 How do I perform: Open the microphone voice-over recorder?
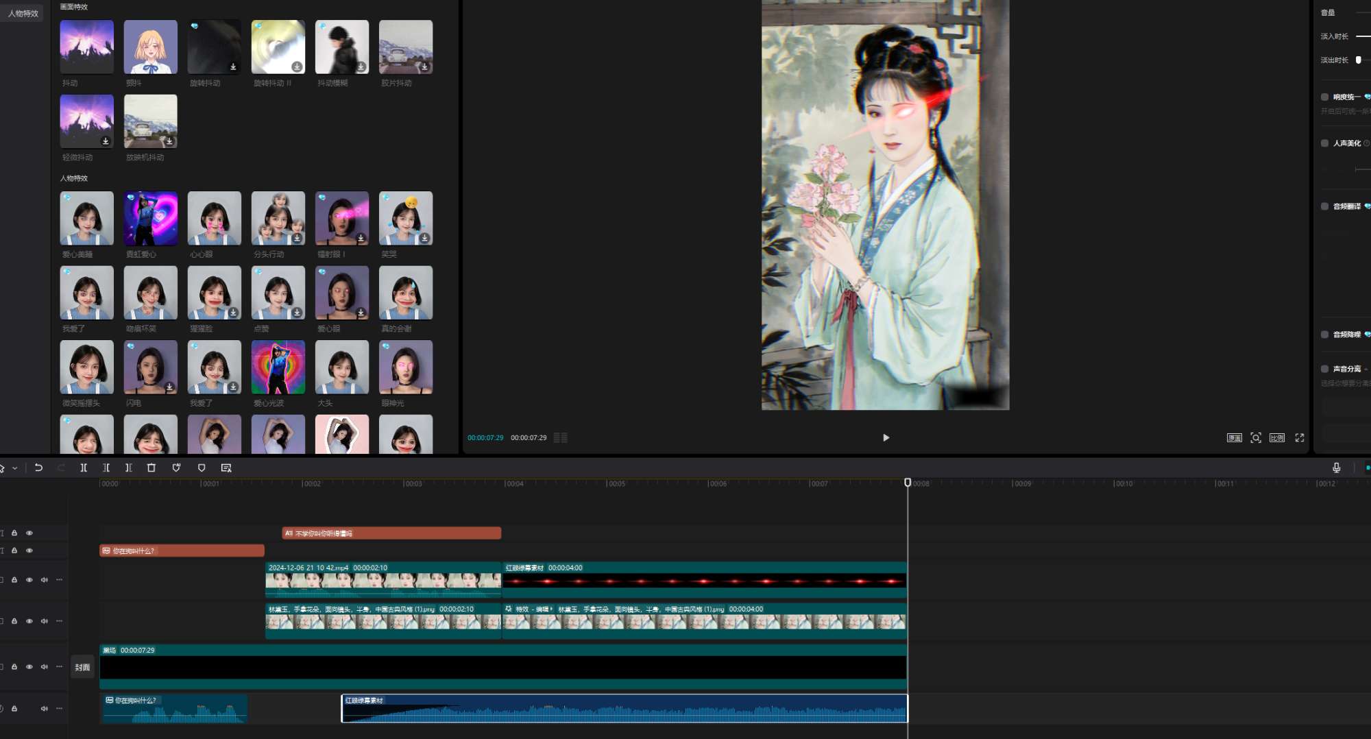click(1336, 468)
